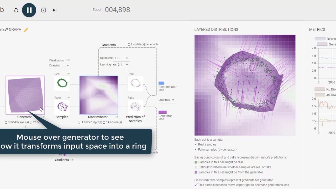Screen dimensions: 336x189
Task: Click the JS Divergence legend swatch
Action: click(x=320, y=95)
